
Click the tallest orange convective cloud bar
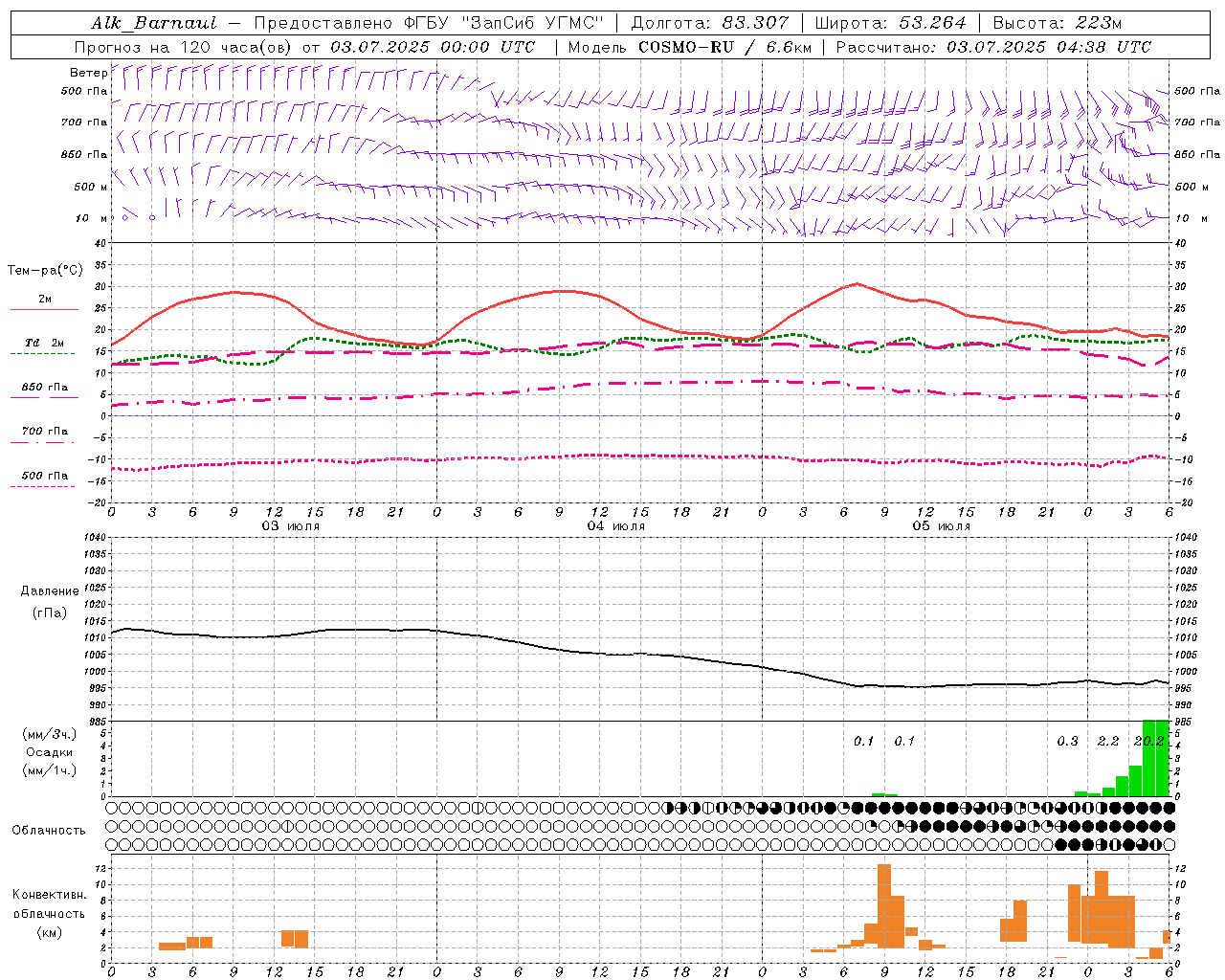[x=884, y=906]
